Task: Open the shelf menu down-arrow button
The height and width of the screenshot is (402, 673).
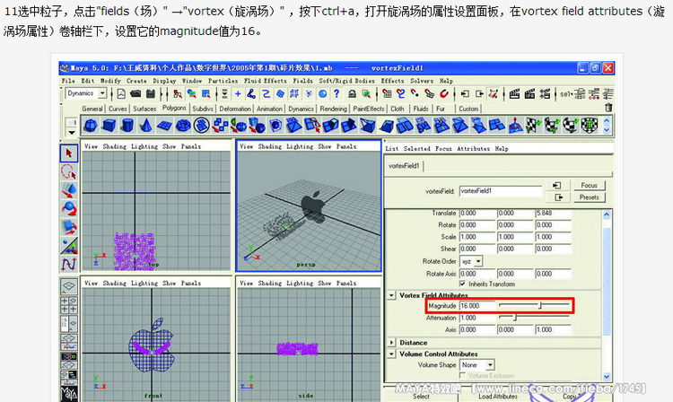Action: [72, 133]
